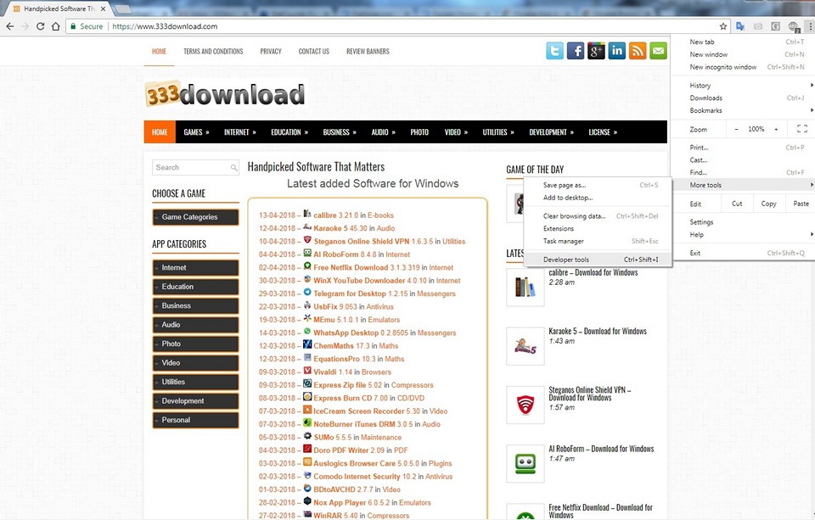Open Downloads in Chrome menu
The width and height of the screenshot is (815, 520).
[x=743, y=98]
